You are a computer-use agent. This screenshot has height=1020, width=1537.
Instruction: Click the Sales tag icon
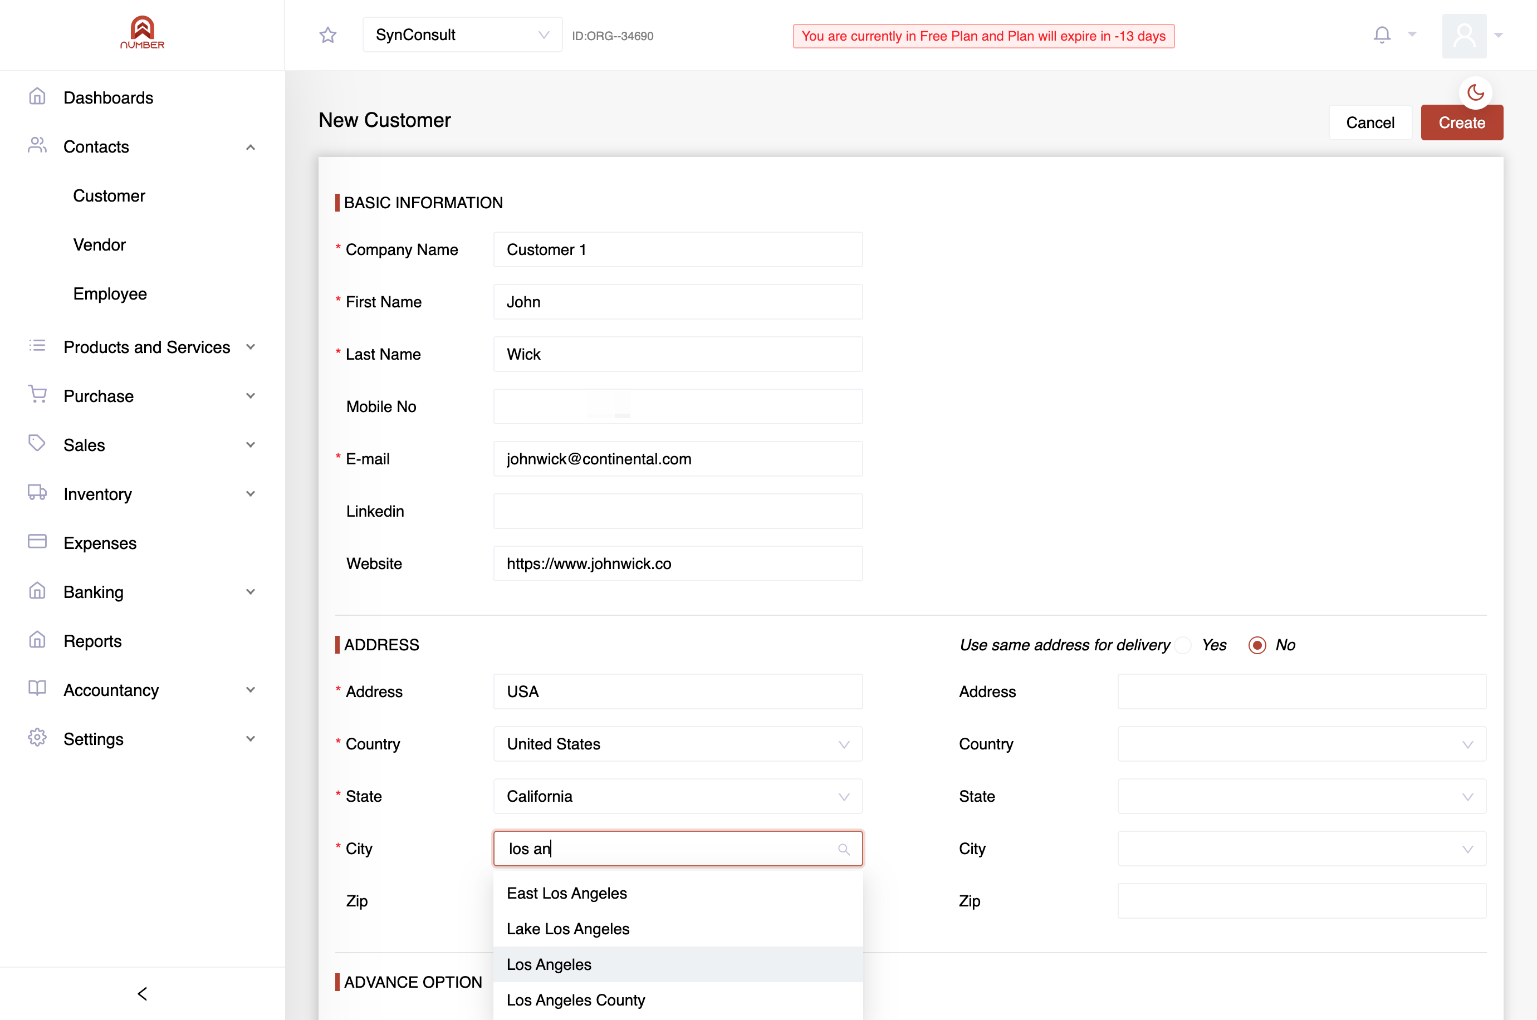(37, 444)
